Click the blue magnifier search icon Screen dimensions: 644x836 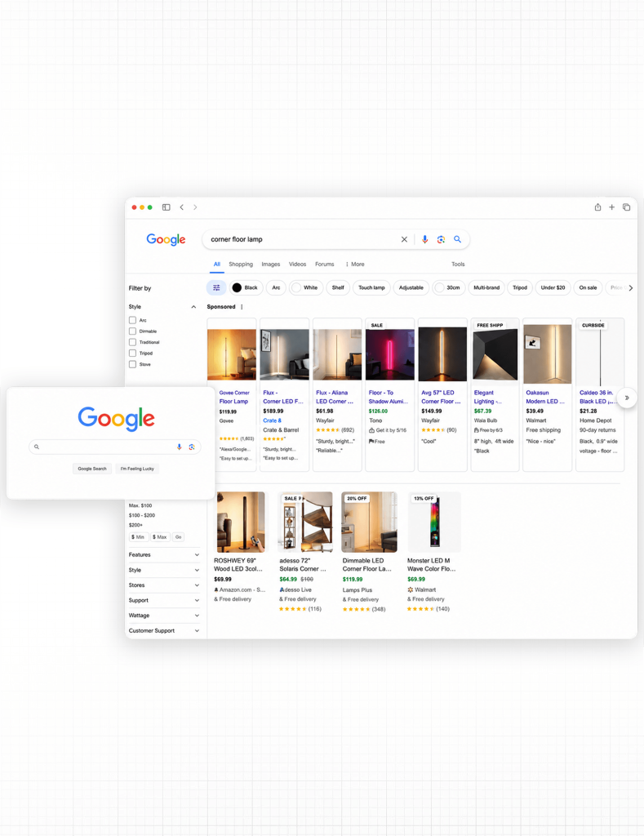[457, 239]
